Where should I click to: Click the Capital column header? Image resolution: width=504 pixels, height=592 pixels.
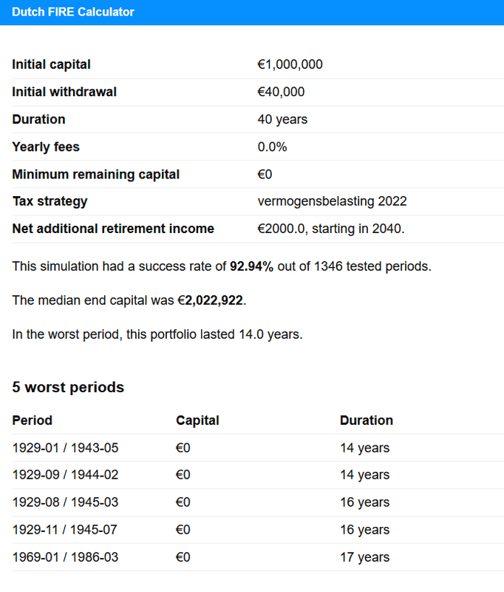pyautogui.click(x=197, y=420)
